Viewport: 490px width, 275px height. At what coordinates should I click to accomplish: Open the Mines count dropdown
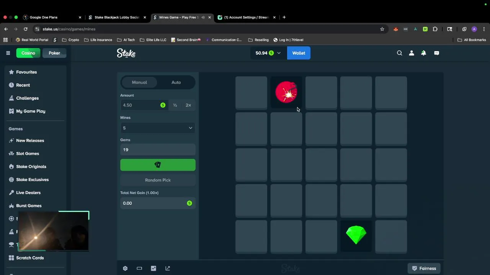[158, 128]
